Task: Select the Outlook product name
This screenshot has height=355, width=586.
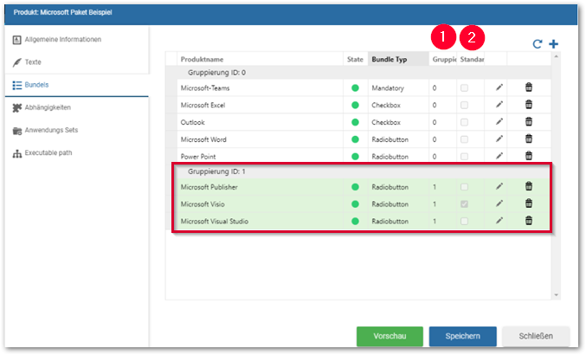Action: pos(193,122)
